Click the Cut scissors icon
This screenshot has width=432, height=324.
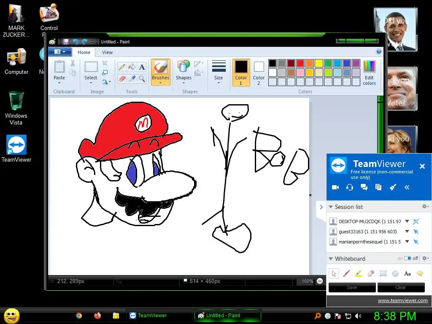[73, 63]
